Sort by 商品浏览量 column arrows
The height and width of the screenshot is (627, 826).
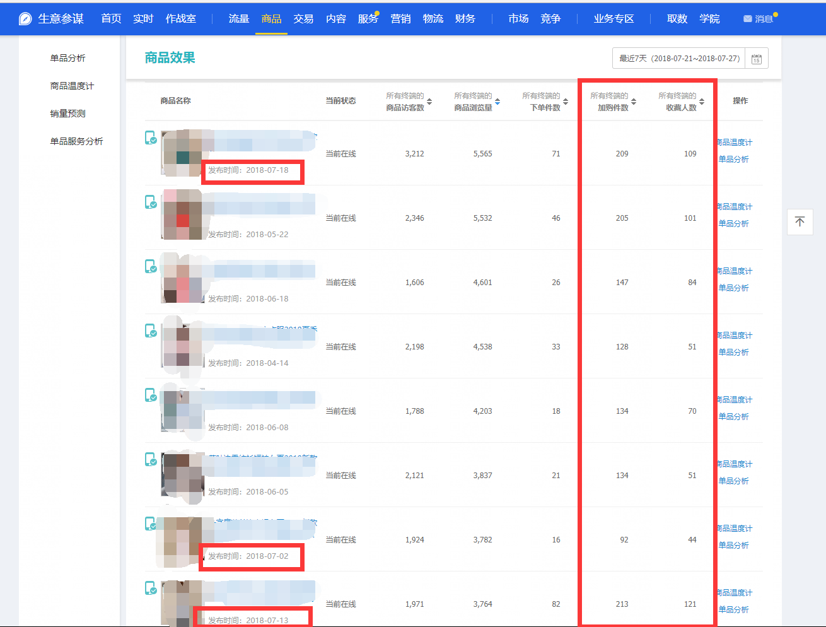[x=497, y=102]
